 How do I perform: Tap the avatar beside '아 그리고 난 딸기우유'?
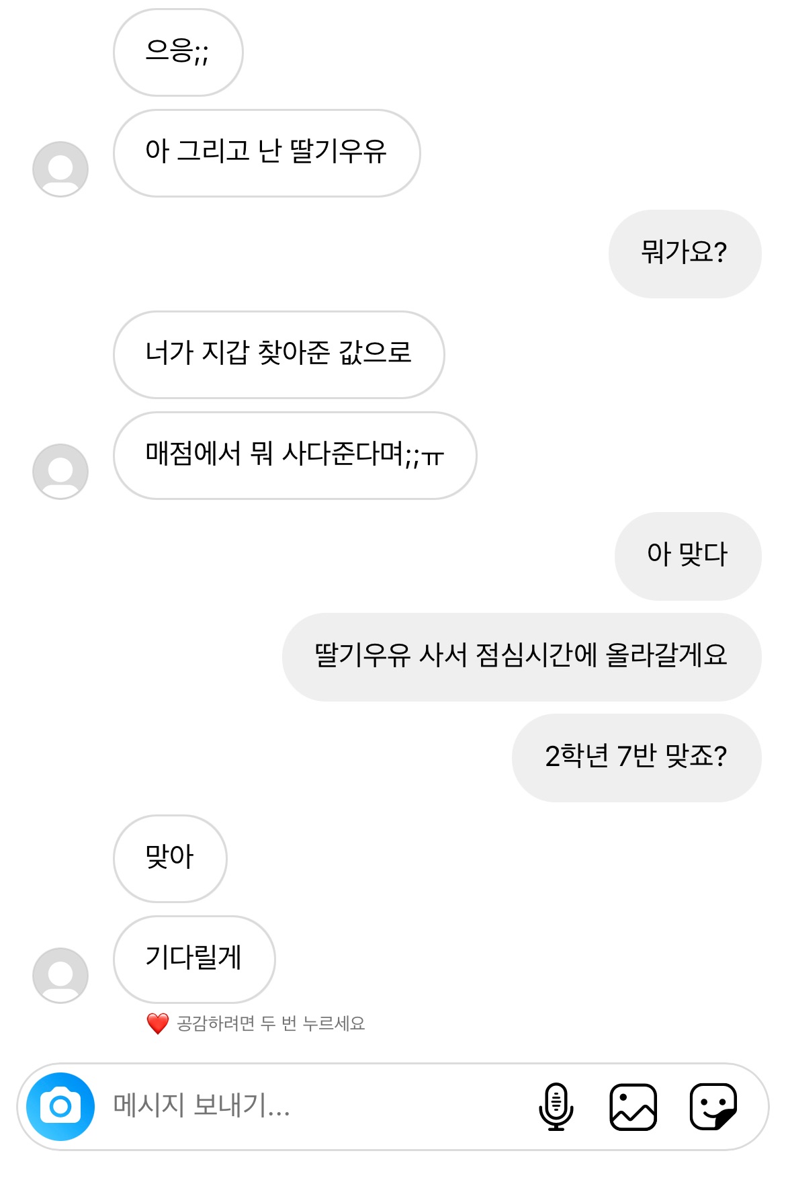(60, 169)
